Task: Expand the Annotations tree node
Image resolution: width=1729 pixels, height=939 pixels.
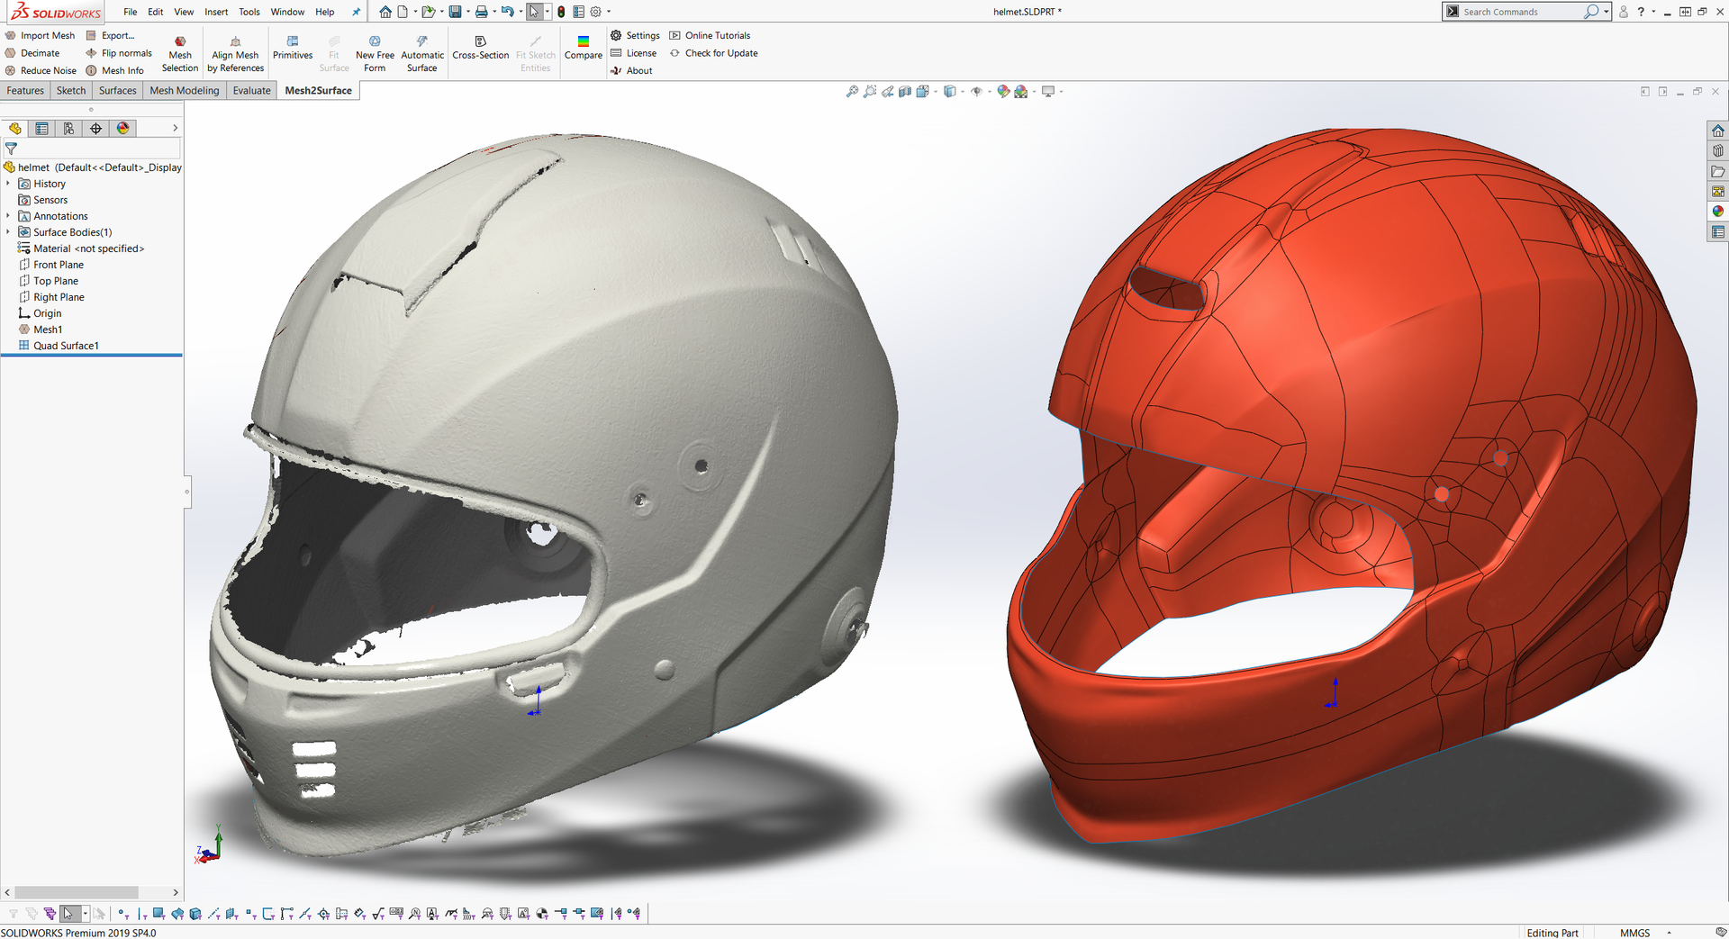Action: 8,216
